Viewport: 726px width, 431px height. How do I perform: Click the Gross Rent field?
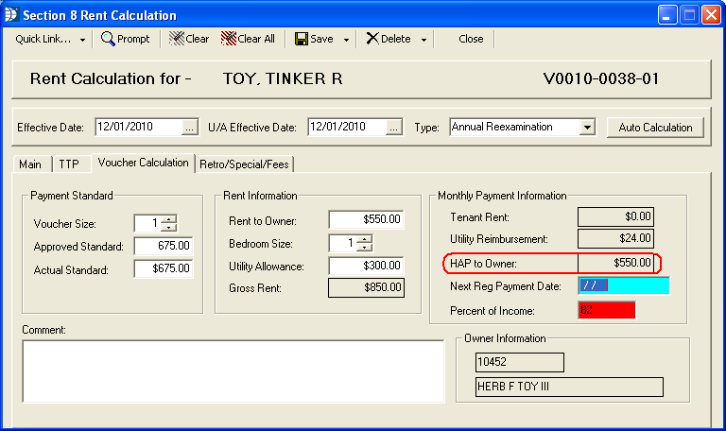tap(366, 287)
